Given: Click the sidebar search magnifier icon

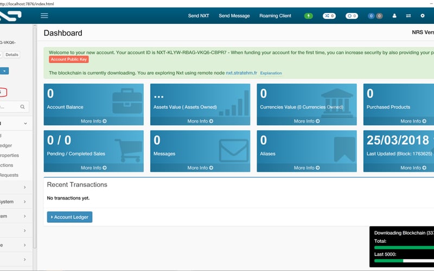Looking at the screenshot, I should coord(22,107).
